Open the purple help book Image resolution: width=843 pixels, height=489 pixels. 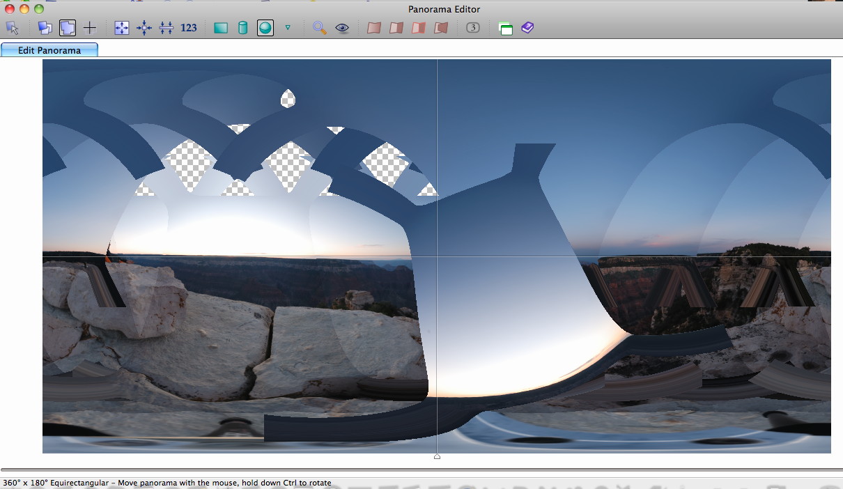[x=527, y=28]
